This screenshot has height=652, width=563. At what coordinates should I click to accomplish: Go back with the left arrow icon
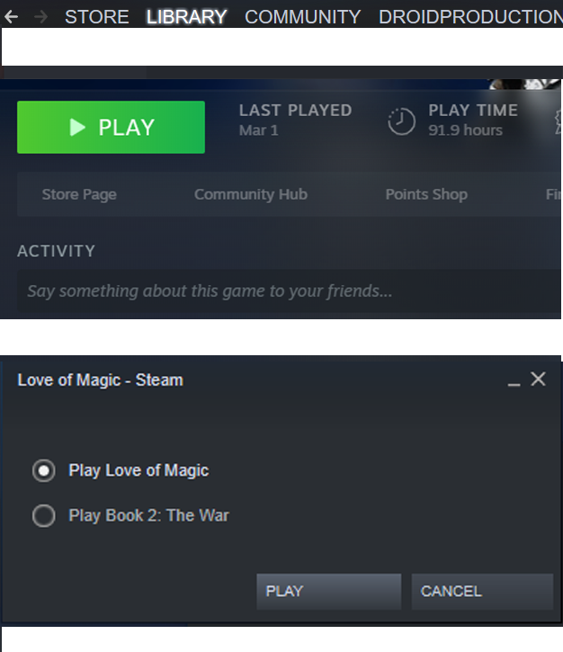tap(11, 17)
